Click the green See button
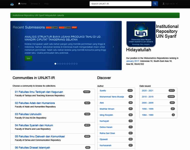Image resolution: width=190 pixels, height=150 pixels. tap(28, 58)
